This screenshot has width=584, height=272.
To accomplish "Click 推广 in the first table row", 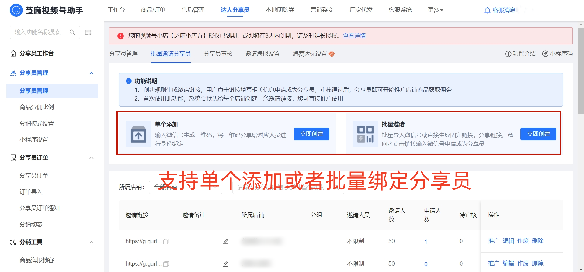I will [494, 241].
